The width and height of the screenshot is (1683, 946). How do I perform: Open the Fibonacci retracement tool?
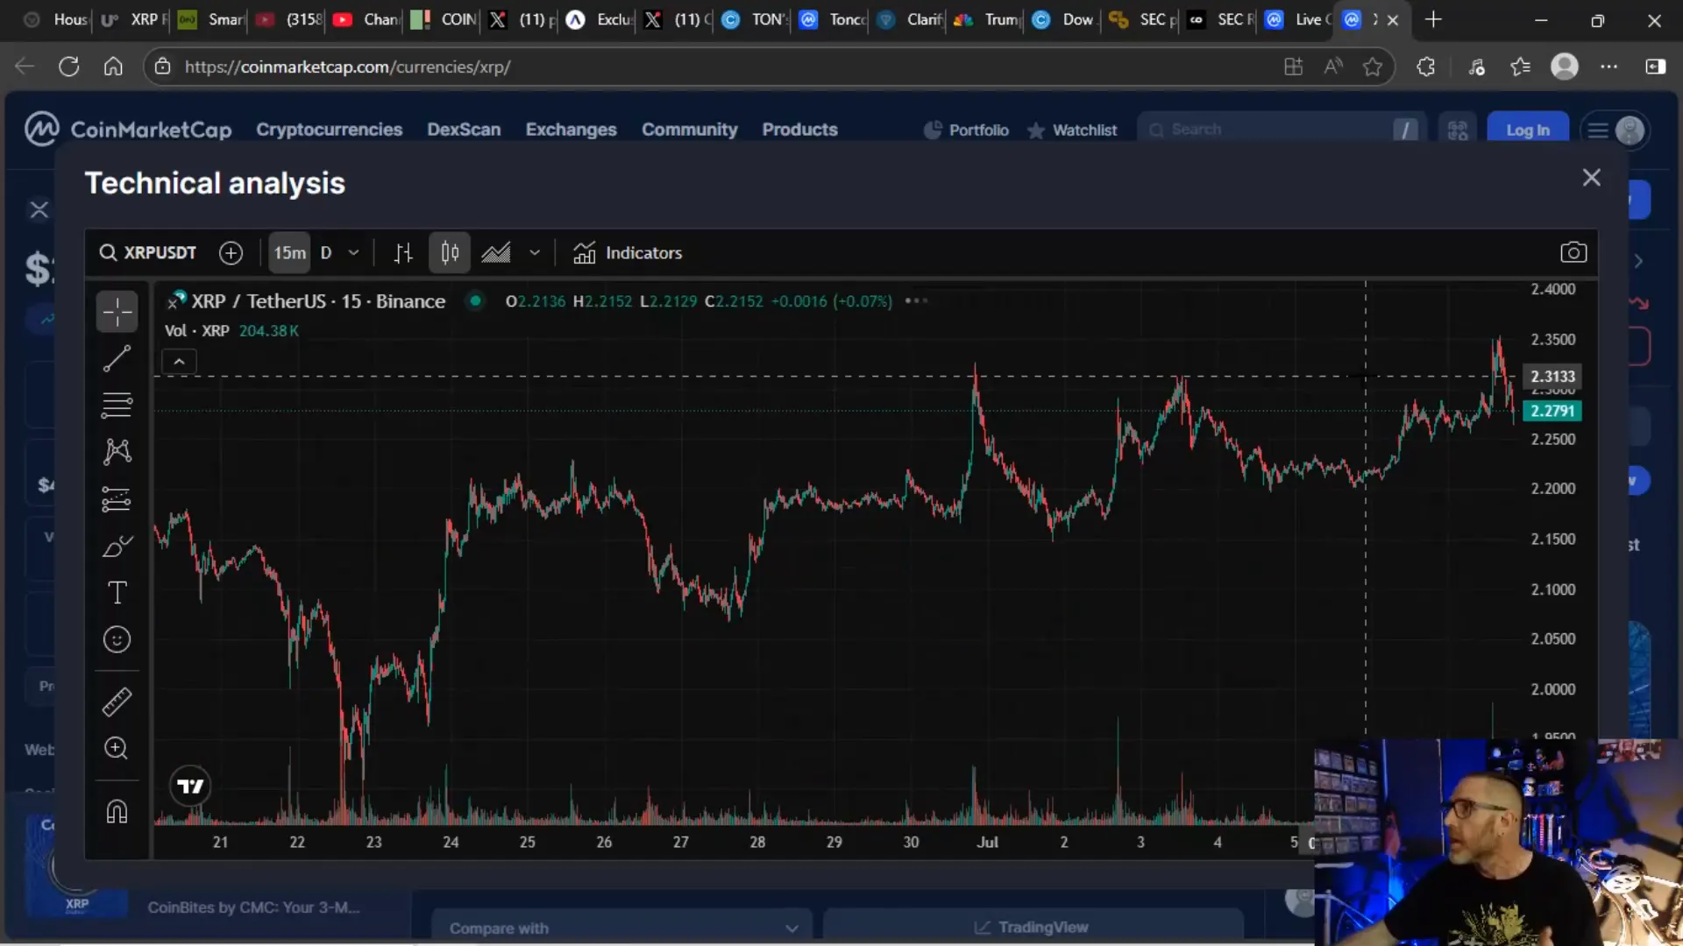[117, 405]
